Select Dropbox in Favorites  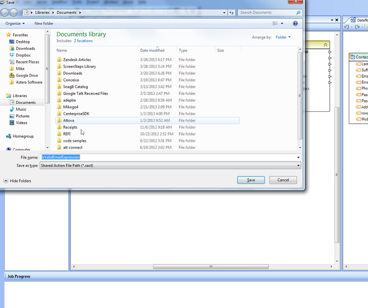pos(23,55)
